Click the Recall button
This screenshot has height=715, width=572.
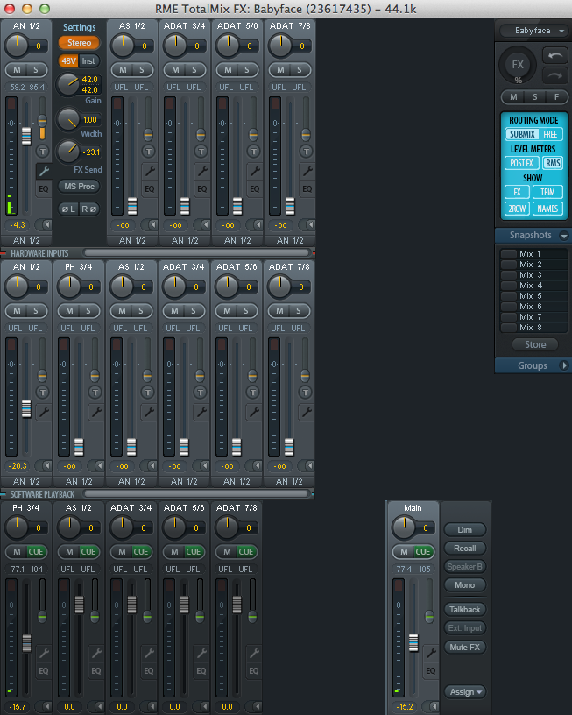click(465, 549)
